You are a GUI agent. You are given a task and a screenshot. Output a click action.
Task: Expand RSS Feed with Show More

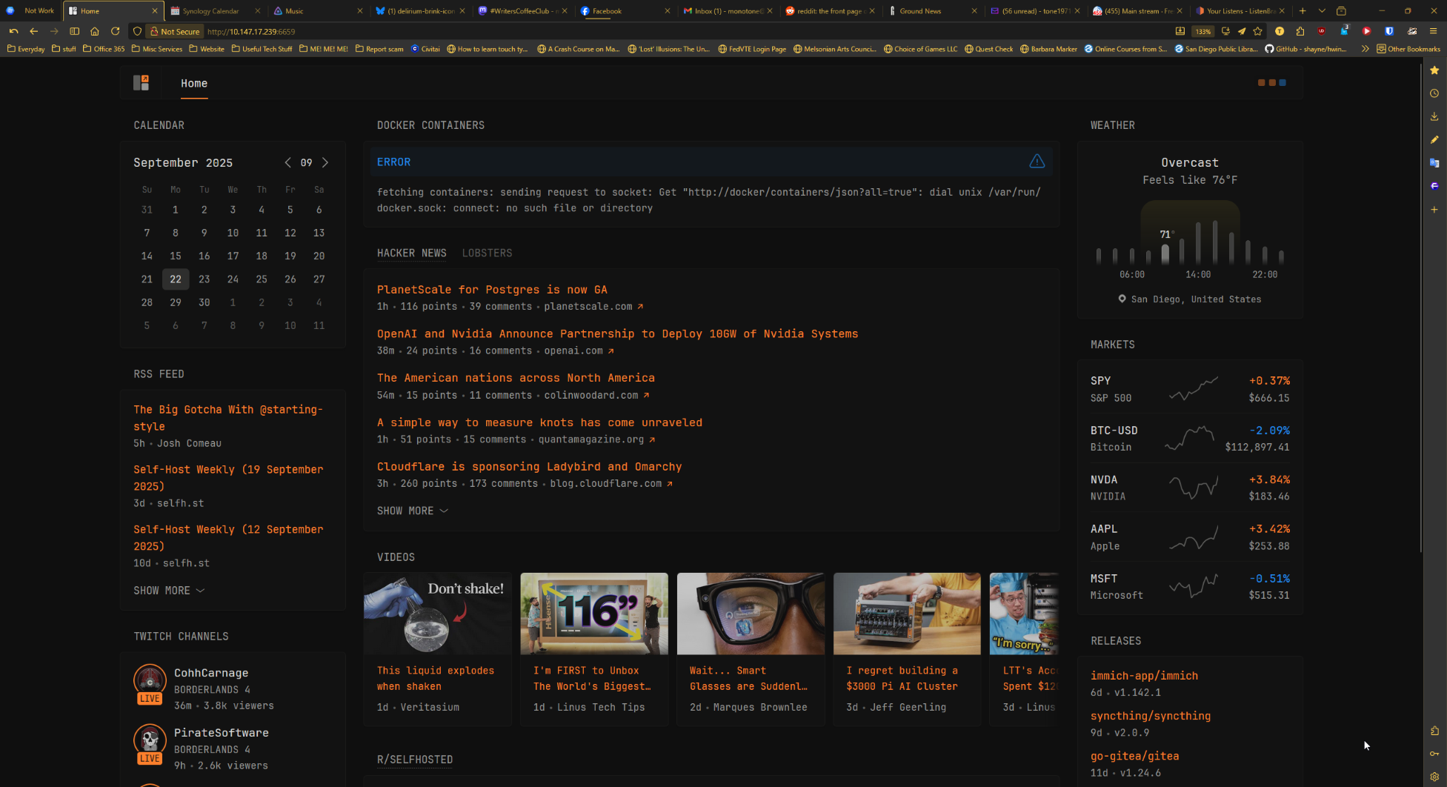click(168, 591)
